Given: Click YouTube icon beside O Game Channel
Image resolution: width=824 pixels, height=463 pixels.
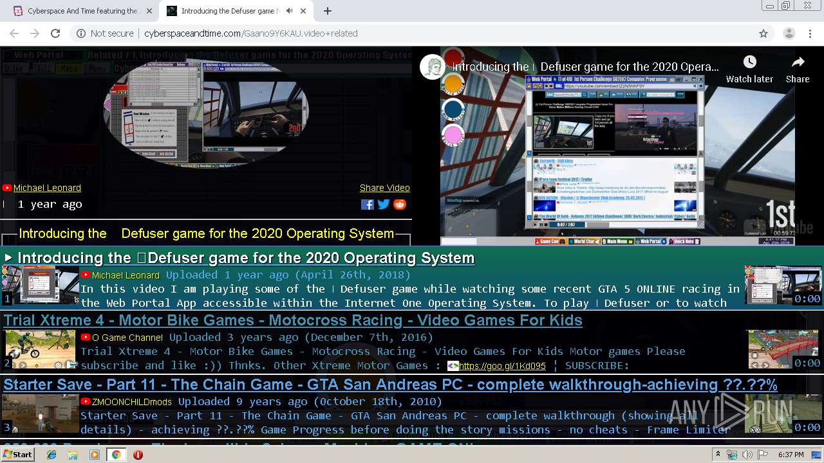Looking at the screenshot, I should (x=85, y=337).
